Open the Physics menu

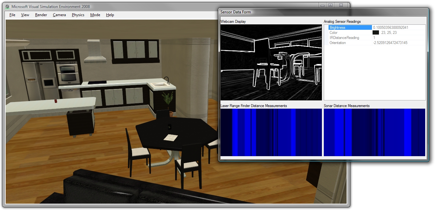(x=78, y=15)
